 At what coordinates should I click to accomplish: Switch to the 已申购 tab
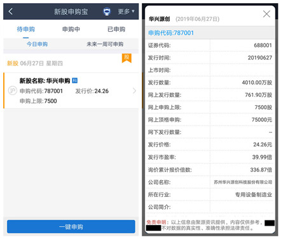tap(116, 29)
